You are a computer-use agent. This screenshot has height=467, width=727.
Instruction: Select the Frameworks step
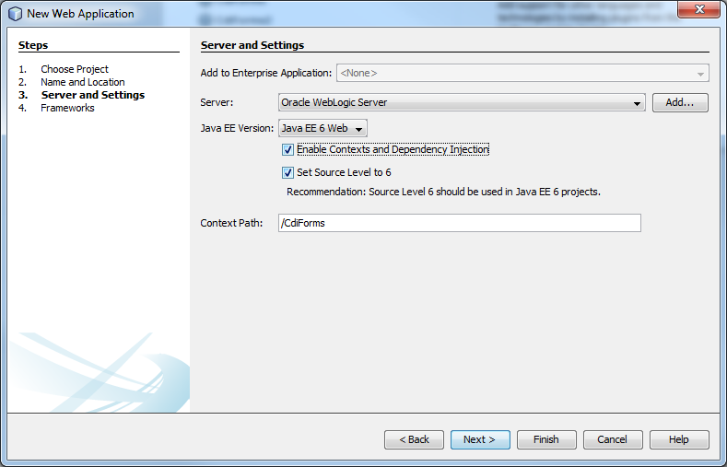point(67,108)
